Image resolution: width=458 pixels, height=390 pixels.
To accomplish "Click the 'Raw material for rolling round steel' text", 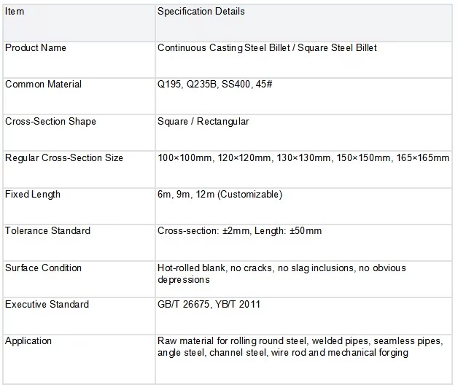I will [x=232, y=341].
